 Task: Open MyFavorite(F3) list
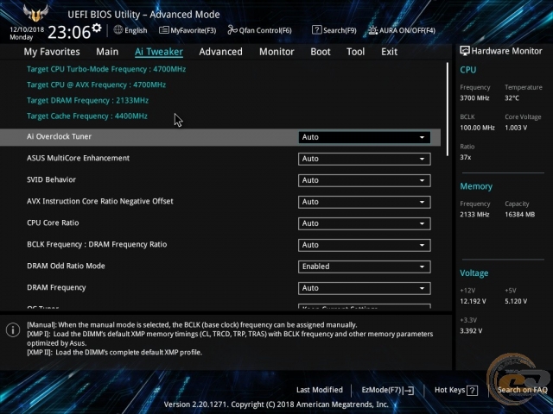pos(188,30)
